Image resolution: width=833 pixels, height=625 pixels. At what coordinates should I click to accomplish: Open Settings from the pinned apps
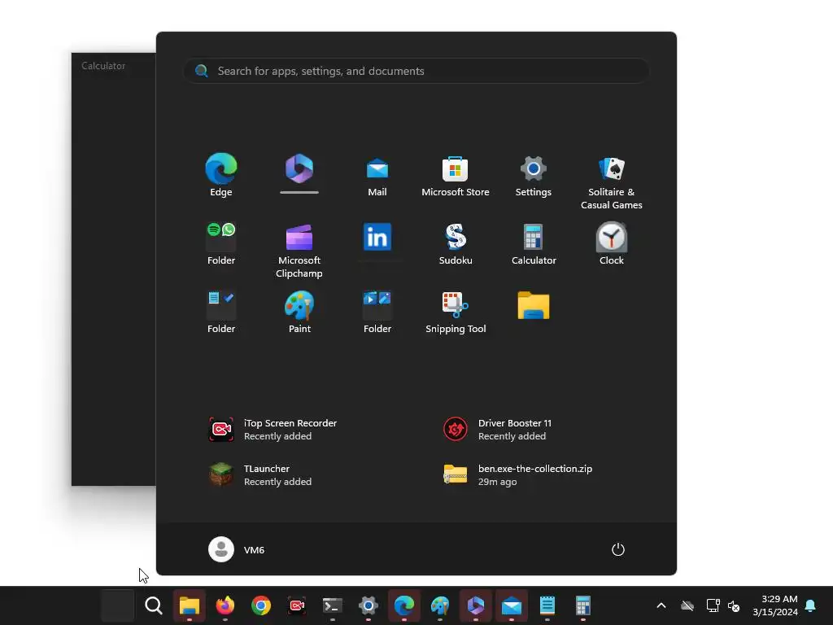(x=534, y=177)
